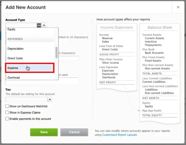Check Show in Expense Claims
The image size is (186, 145).
7,112
